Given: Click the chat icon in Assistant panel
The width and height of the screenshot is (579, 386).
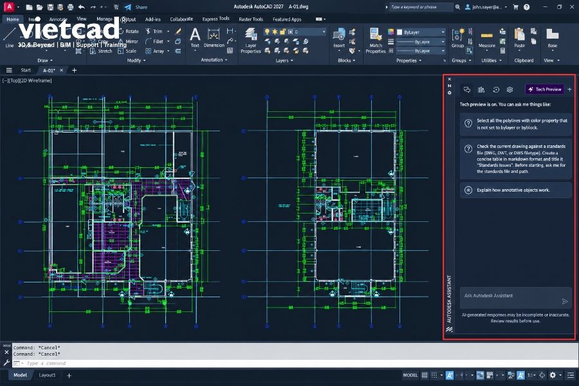Looking at the screenshot, I should click(x=467, y=89).
